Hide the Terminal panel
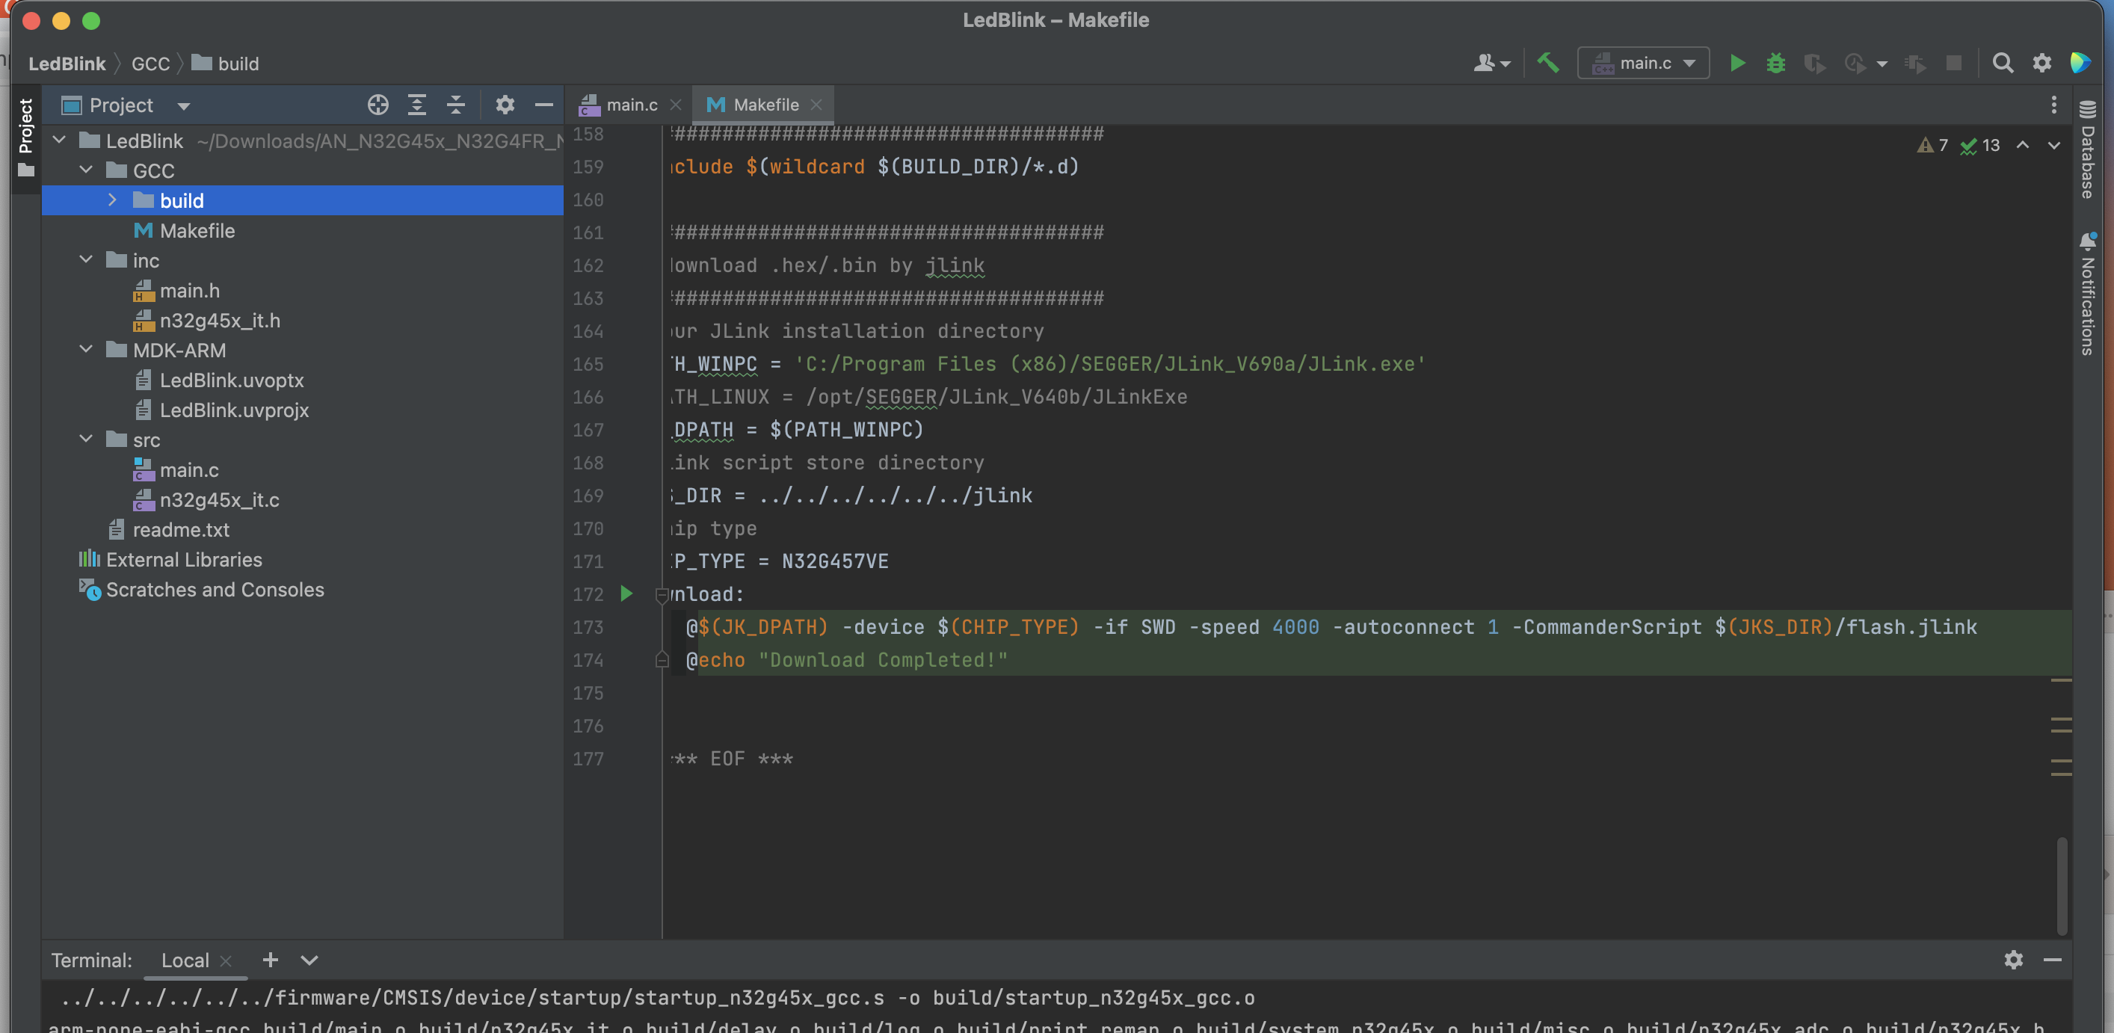 click(x=2053, y=959)
